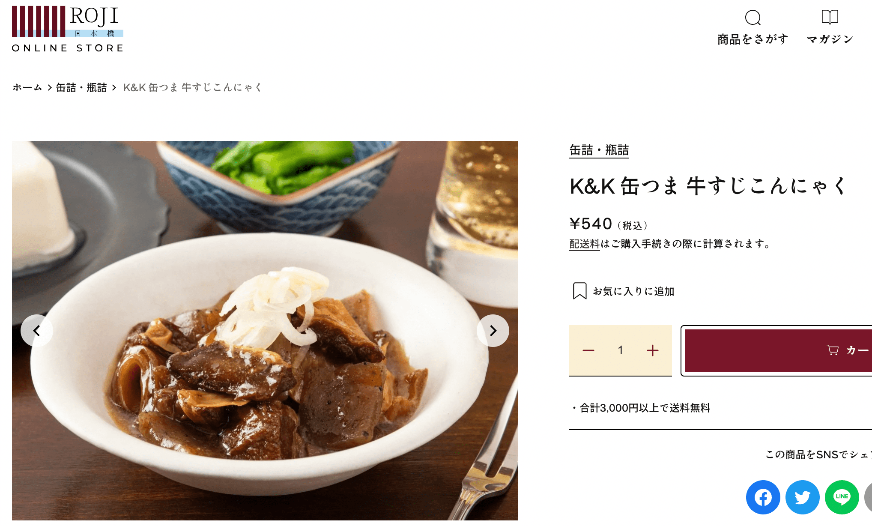The width and height of the screenshot is (872, 526).
Task: Add the item to cart
Action: coord(778,350)
